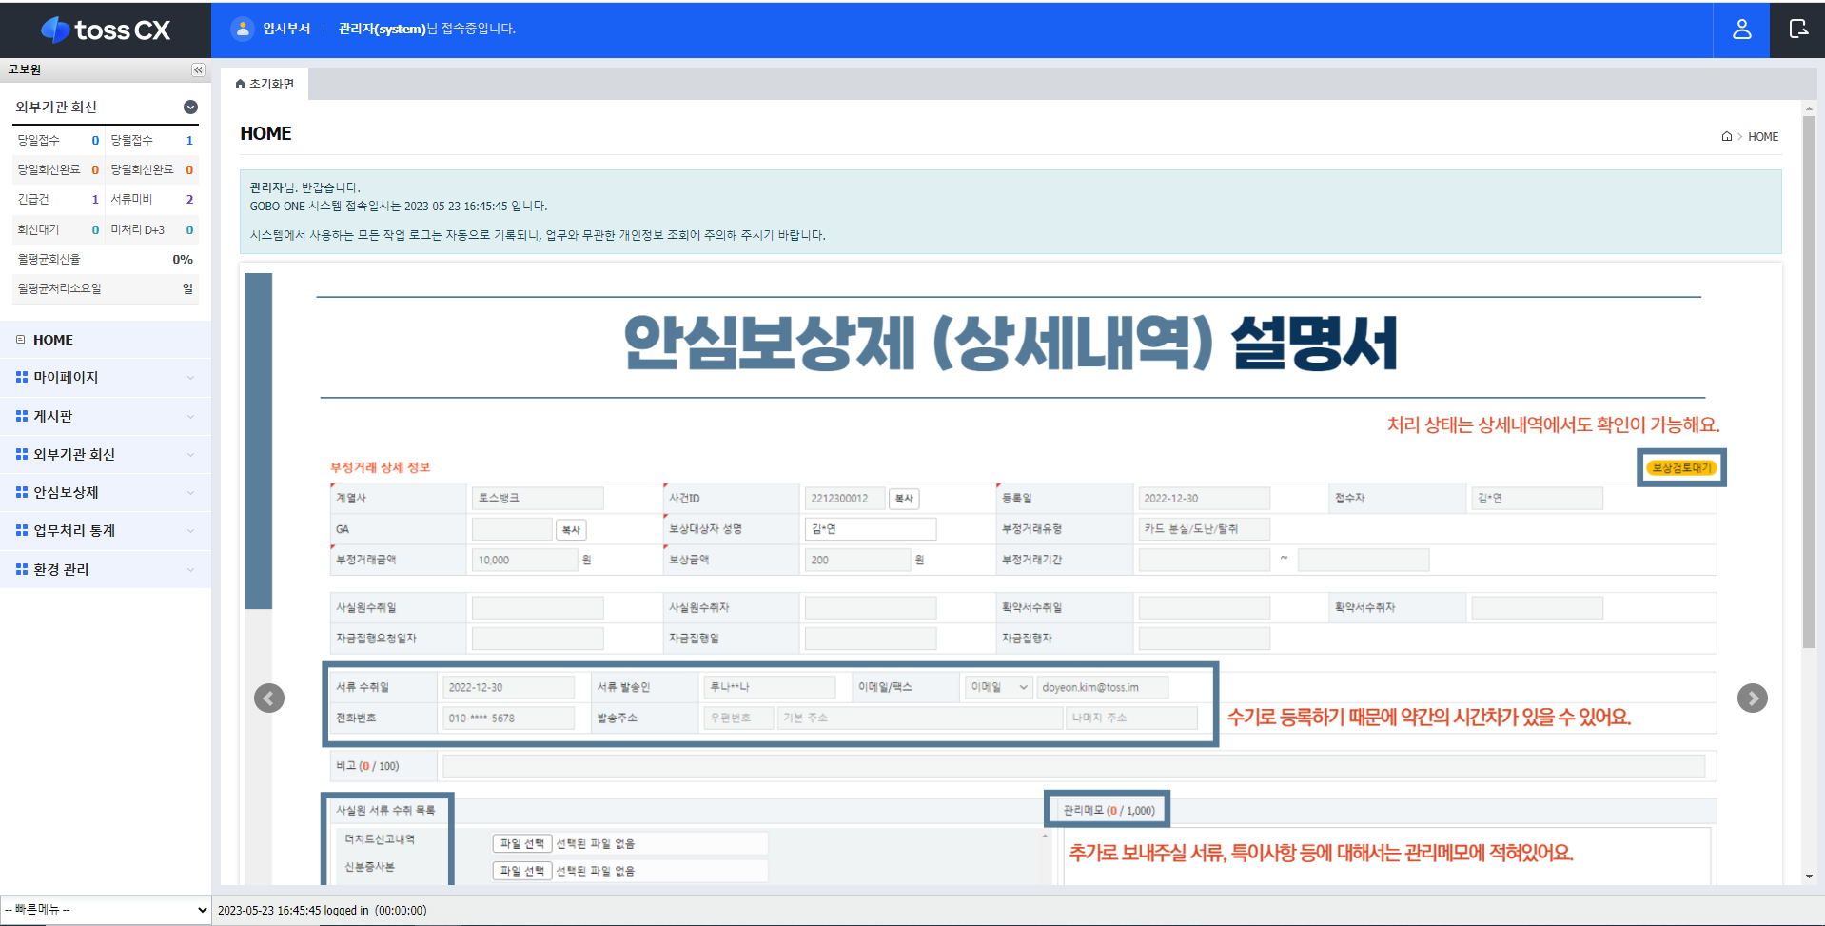Collapse the left sidebar with double-arrow icon
This screenshot has height=926, width=1825.
click(198, 69)
